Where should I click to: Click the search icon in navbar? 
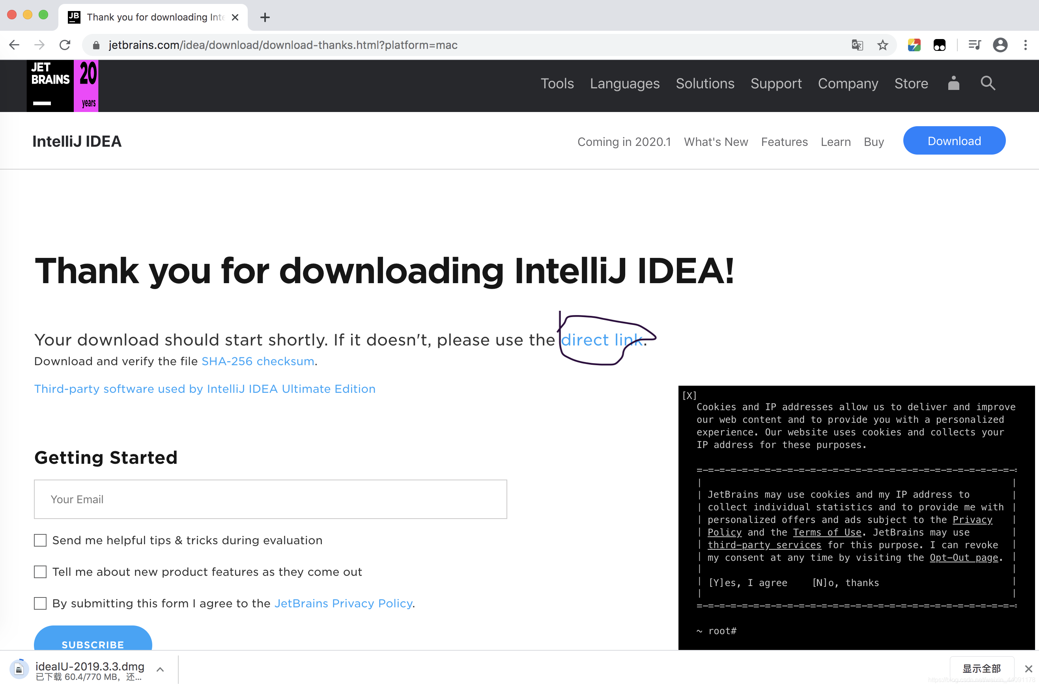988,84
